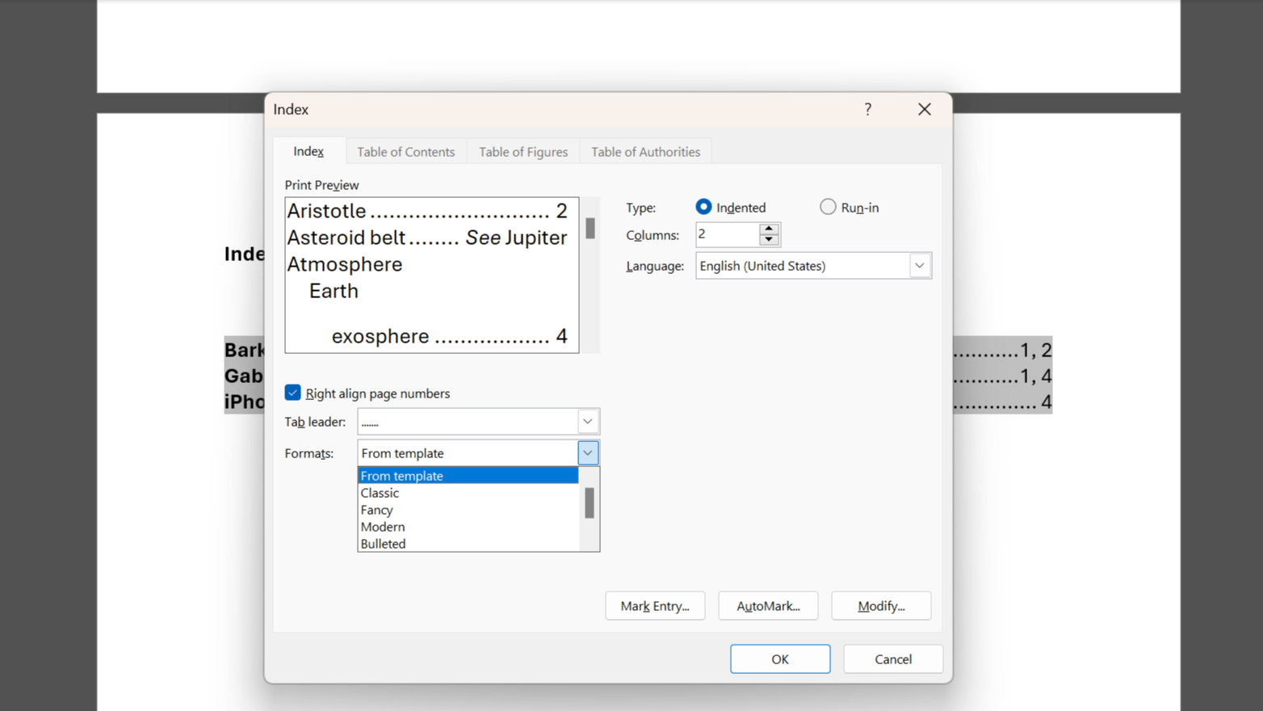
Task: Choose Bulleted format option
Action: tap(468, 544)
